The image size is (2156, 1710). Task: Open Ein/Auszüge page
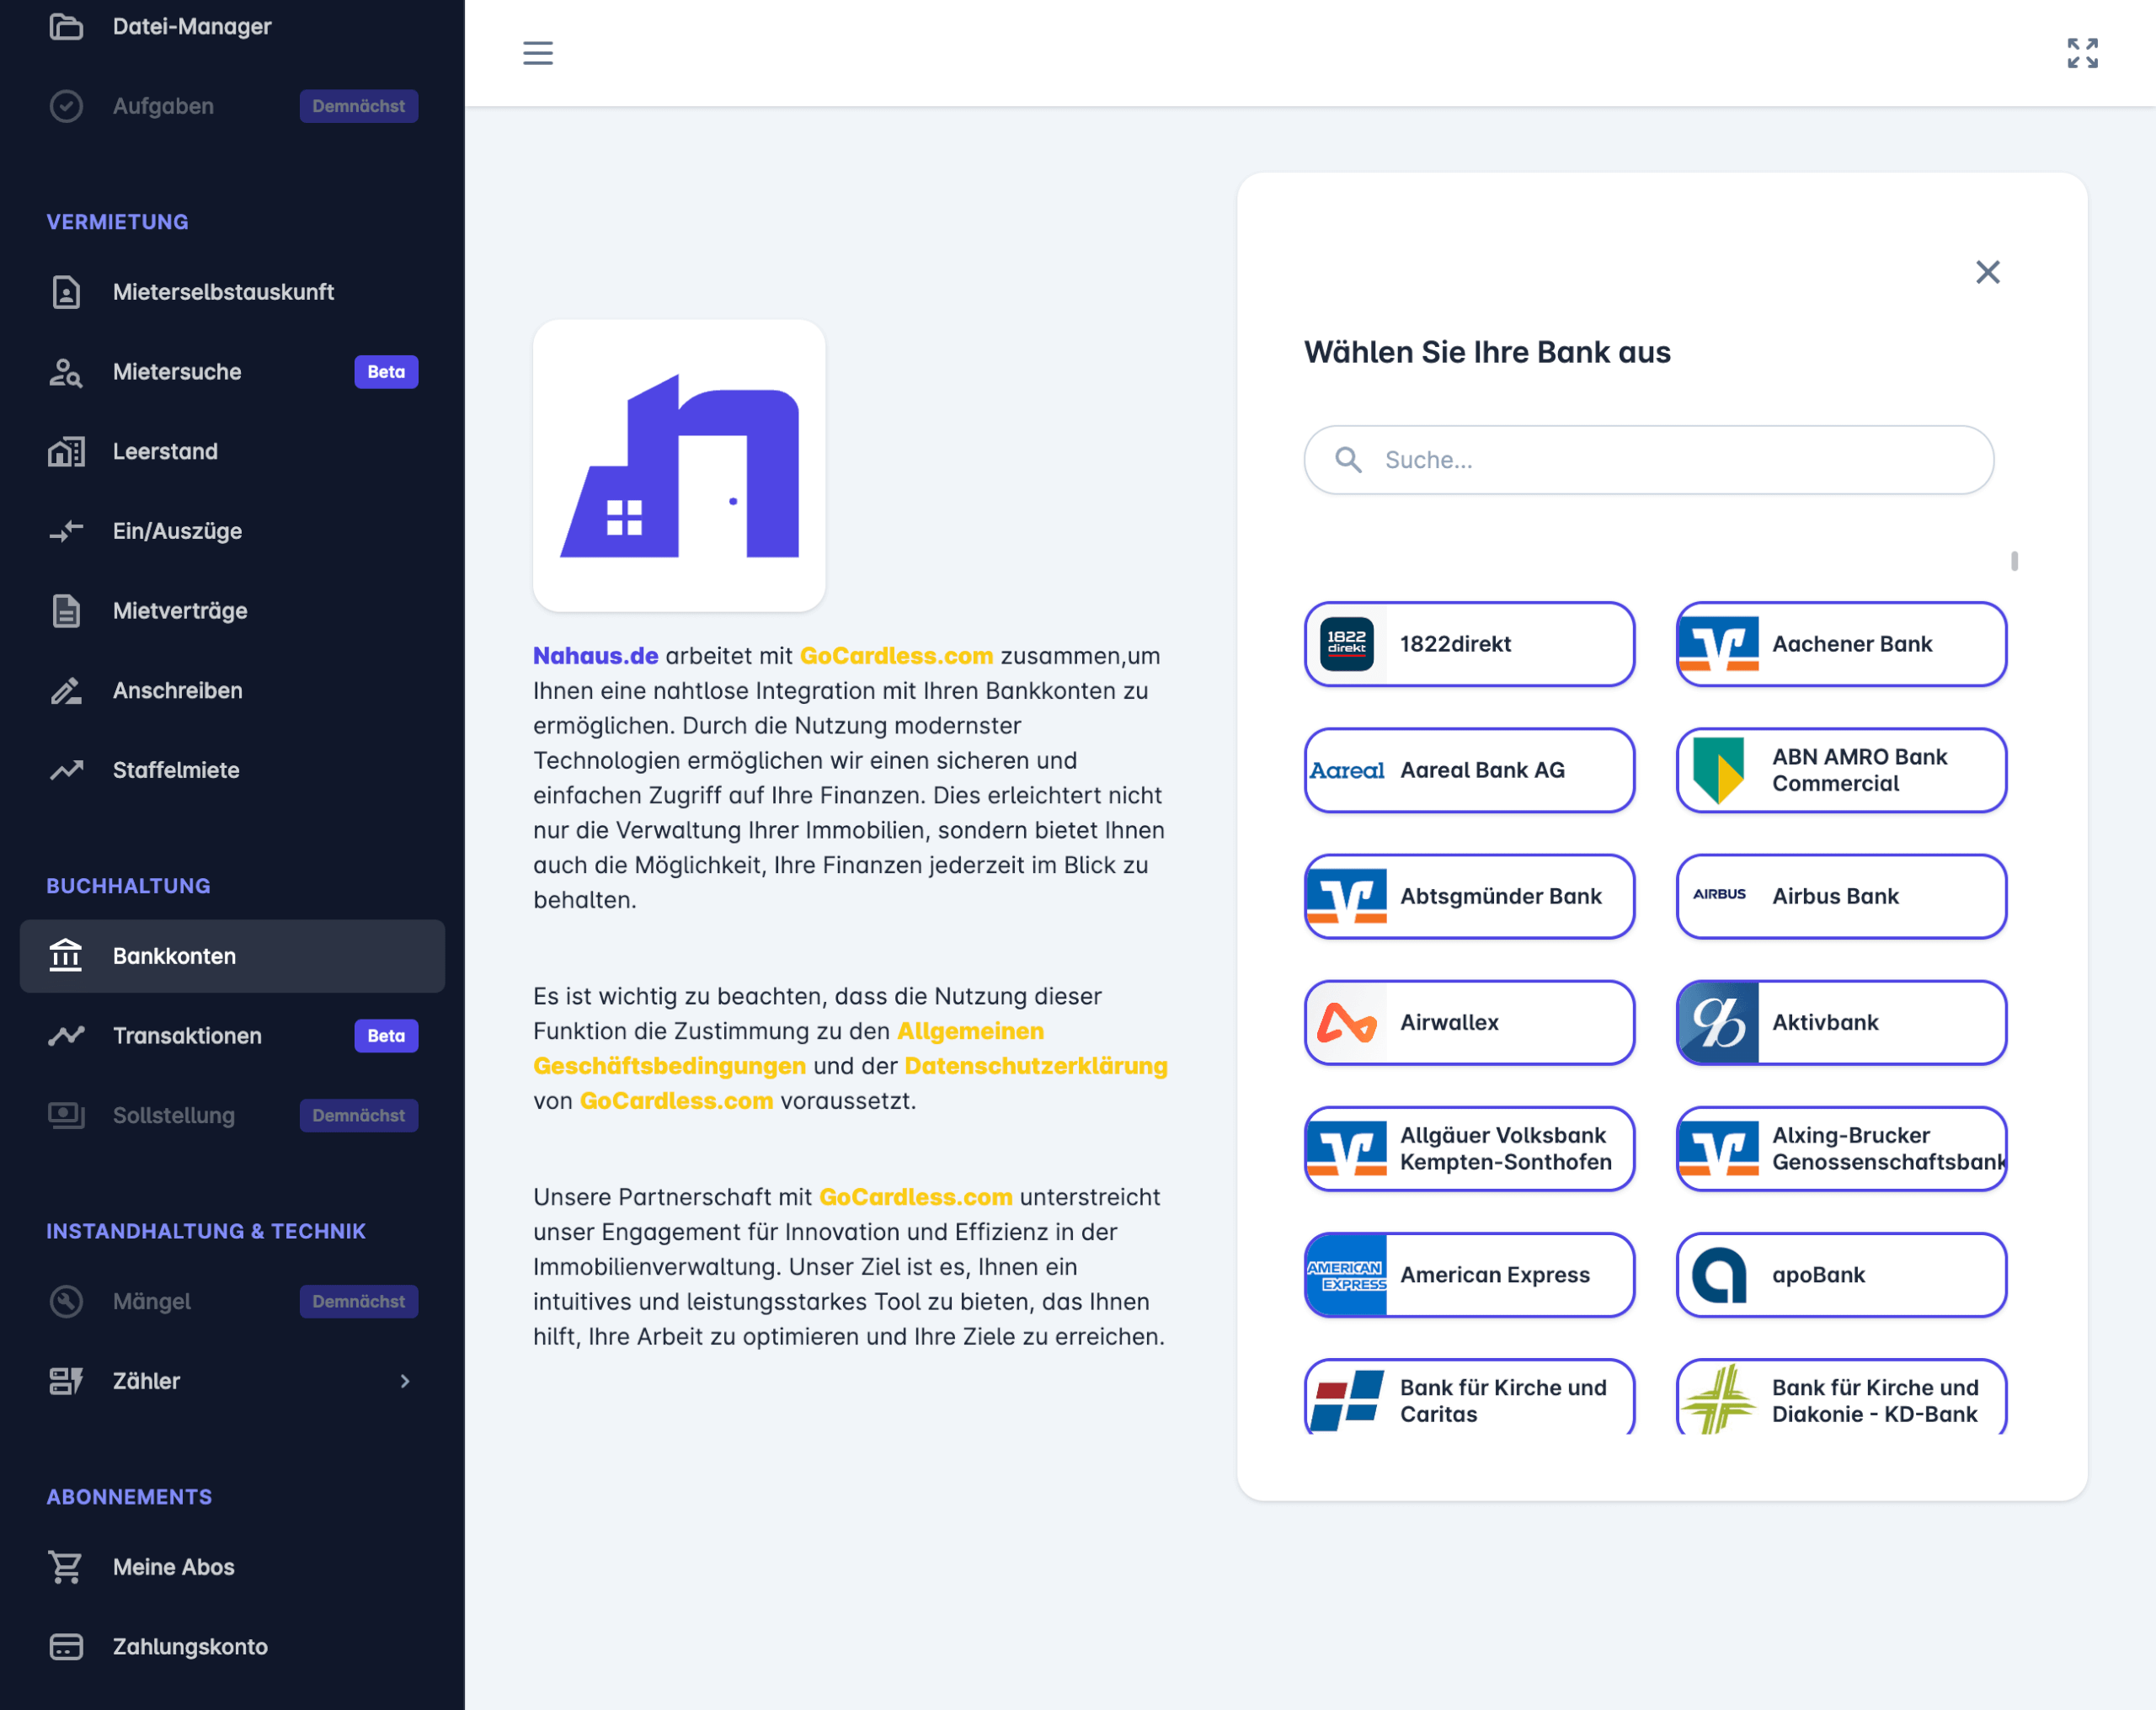pyautogui.click(x=232, y=531)
